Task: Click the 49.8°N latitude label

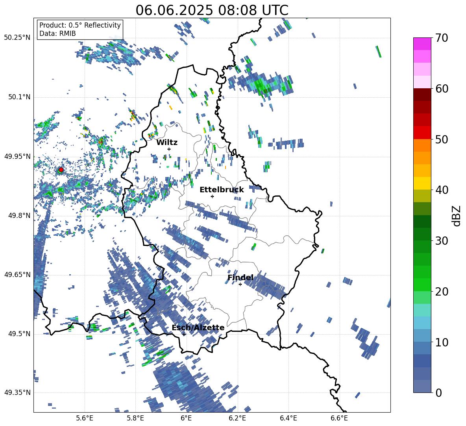Action: click(19, 216)
